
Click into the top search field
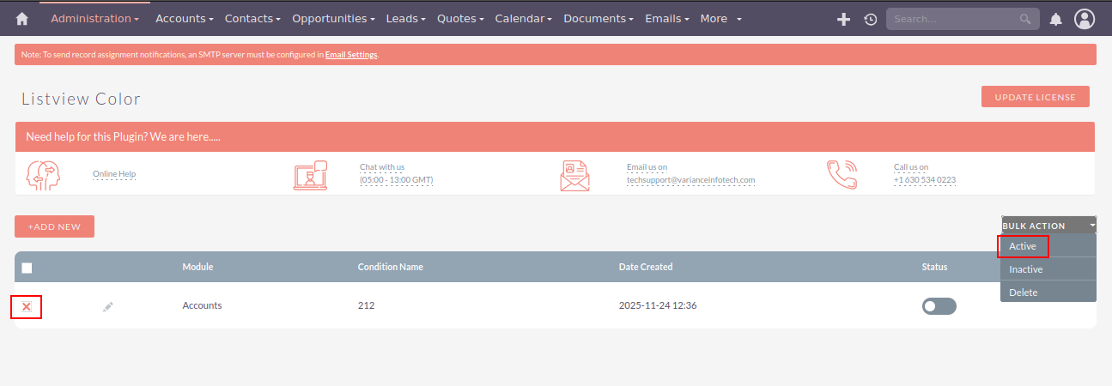click(x=953, y=19)
